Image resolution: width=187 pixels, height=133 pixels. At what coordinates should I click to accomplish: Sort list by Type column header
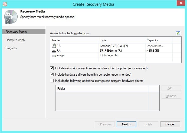click(x=121, y=40)
